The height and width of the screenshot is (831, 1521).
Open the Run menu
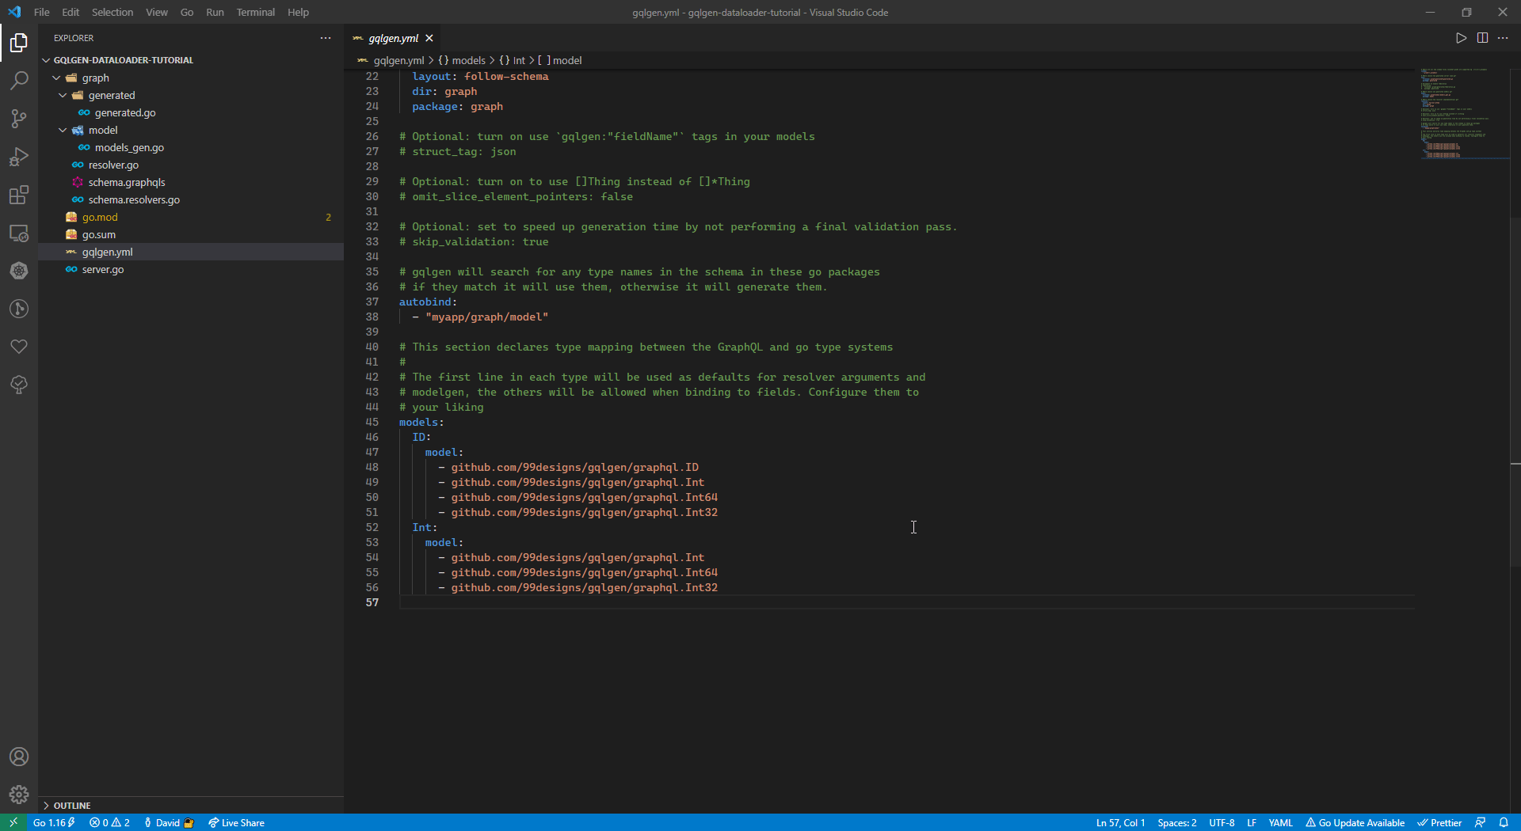pos(215,12)
